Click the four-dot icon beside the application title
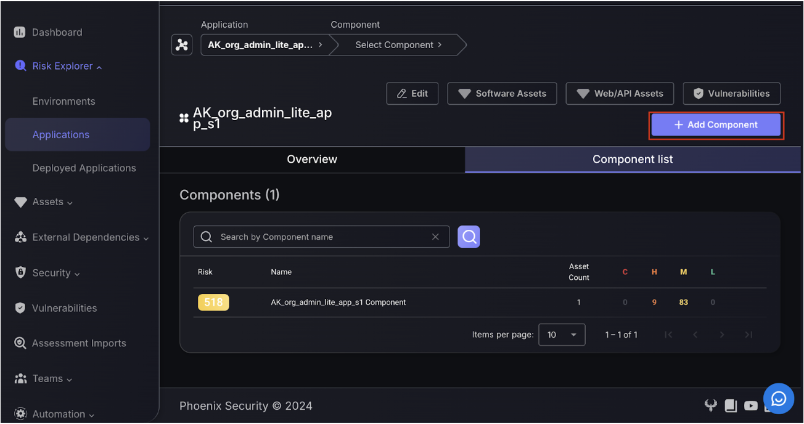Viewport: 804px width, 424px height. [184, 118]
